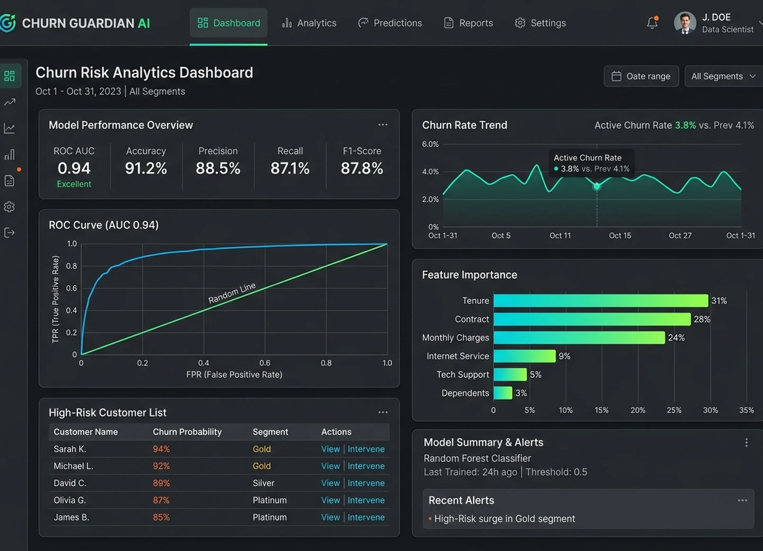Click the Silver segment cell
The width and height of the screenshot is (763, 551).
pos(263,483)
